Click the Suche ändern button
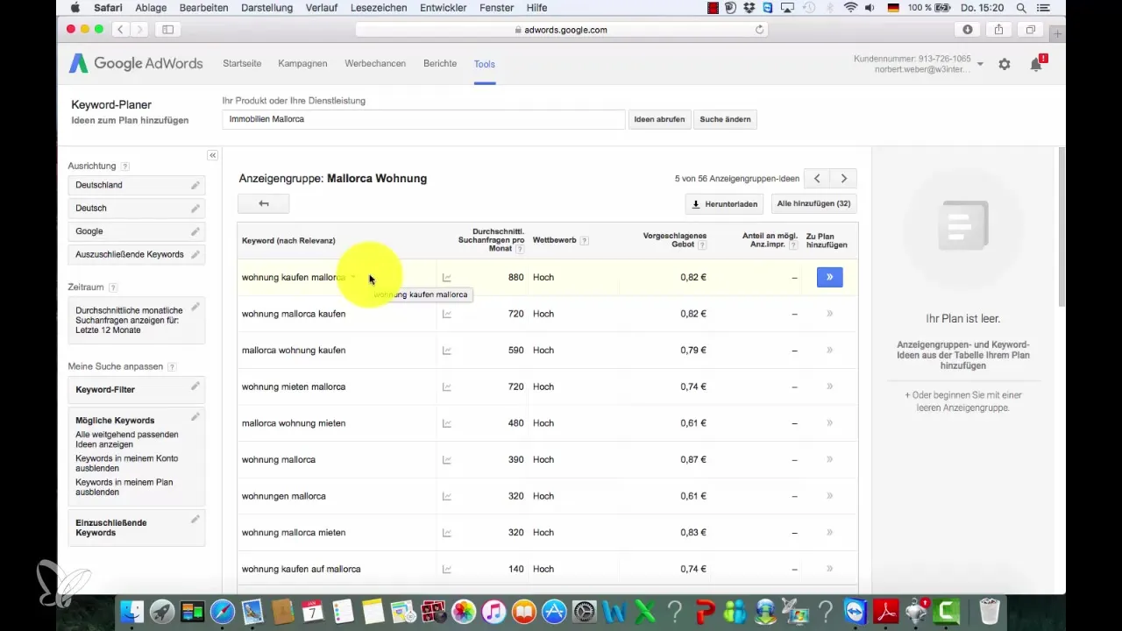This screenshot has width=1122, height=631. coord(725,119)
